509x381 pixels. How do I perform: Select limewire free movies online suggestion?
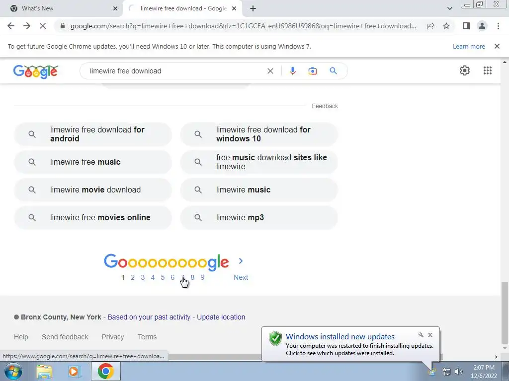click(93, 218)
